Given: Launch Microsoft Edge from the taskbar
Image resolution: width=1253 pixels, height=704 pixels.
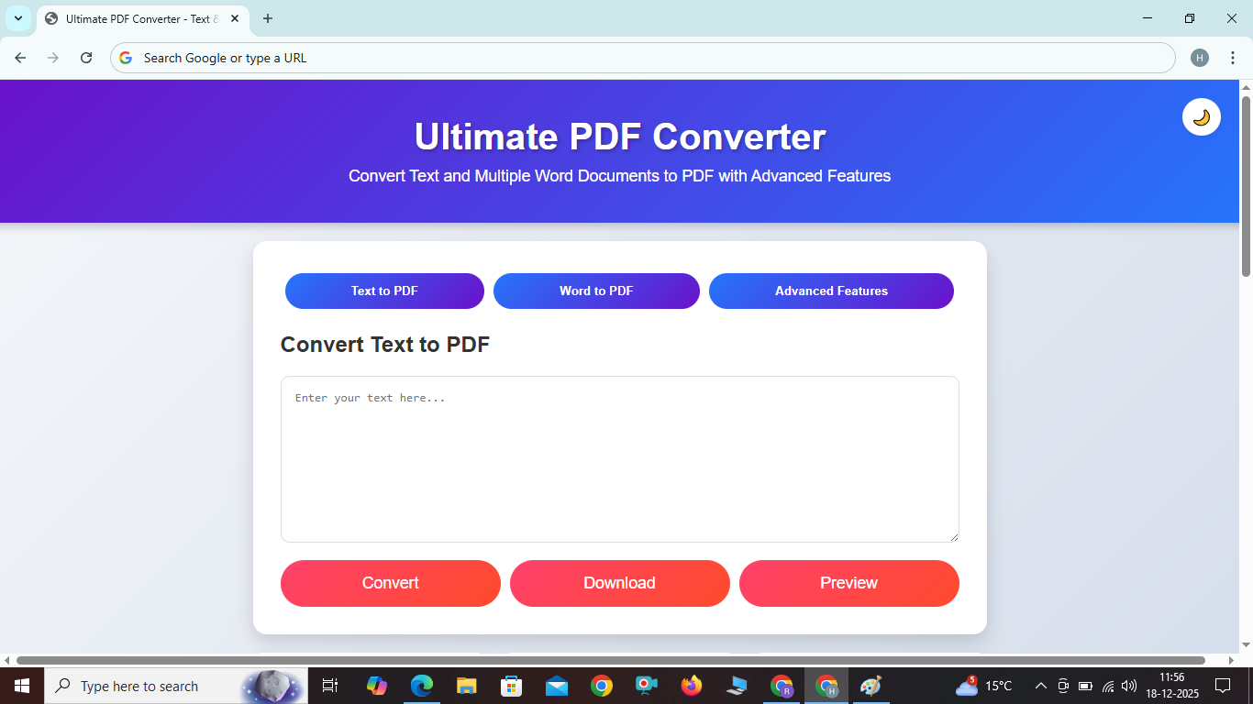Looking at the screenshot, I should point(421,686).
